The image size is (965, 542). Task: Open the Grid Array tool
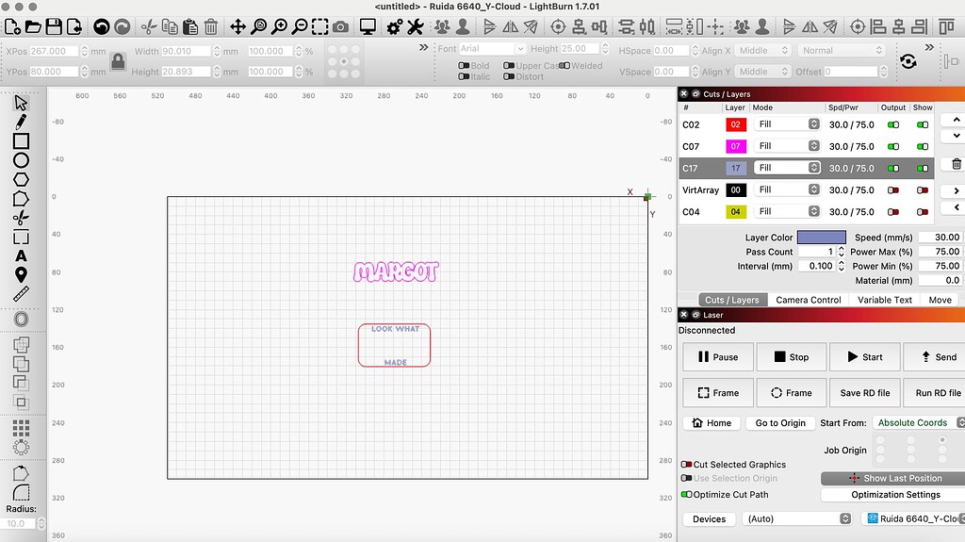pos(21,427)
